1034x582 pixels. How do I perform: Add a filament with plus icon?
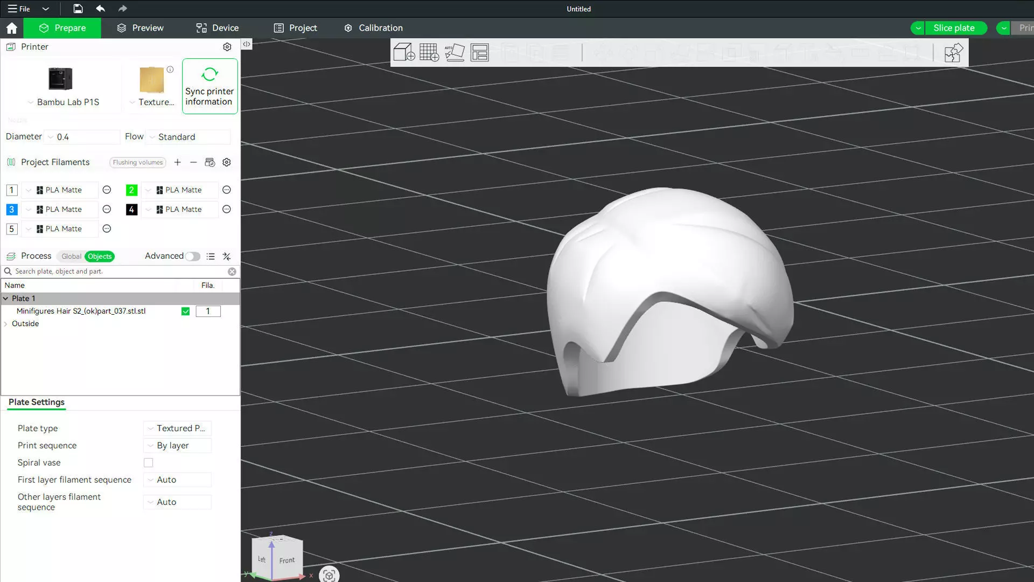[177, 162]
